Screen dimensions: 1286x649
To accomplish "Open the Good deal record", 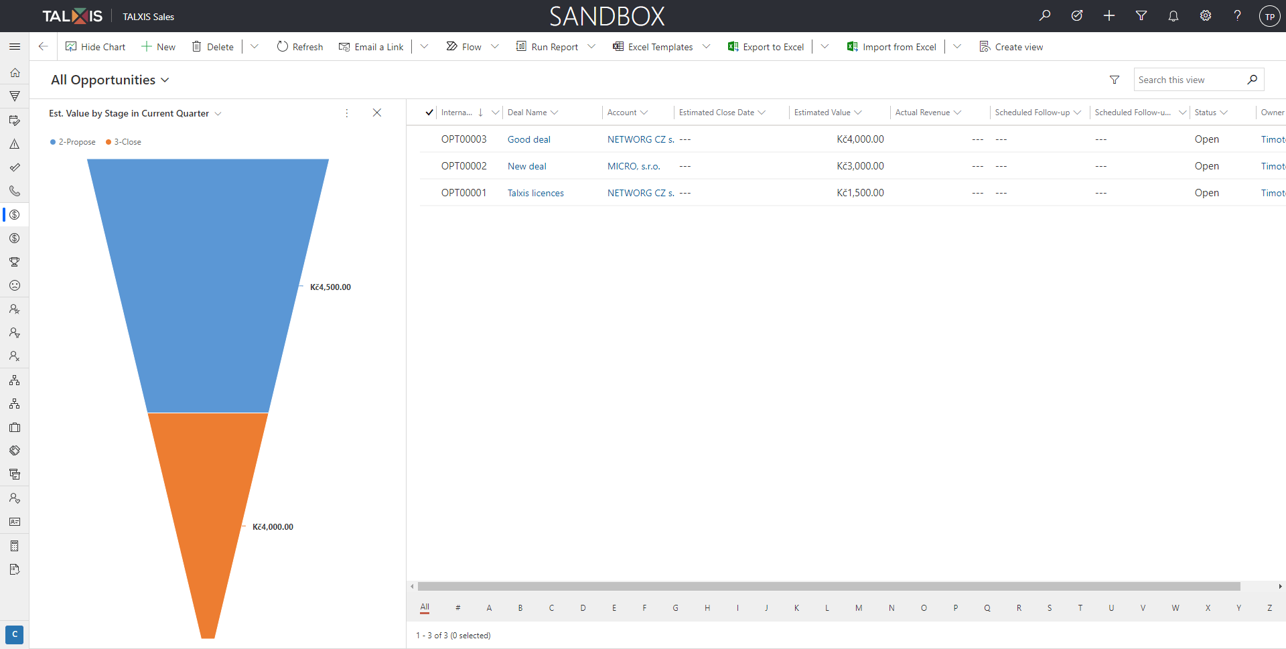I will click(x=529, y=139).
